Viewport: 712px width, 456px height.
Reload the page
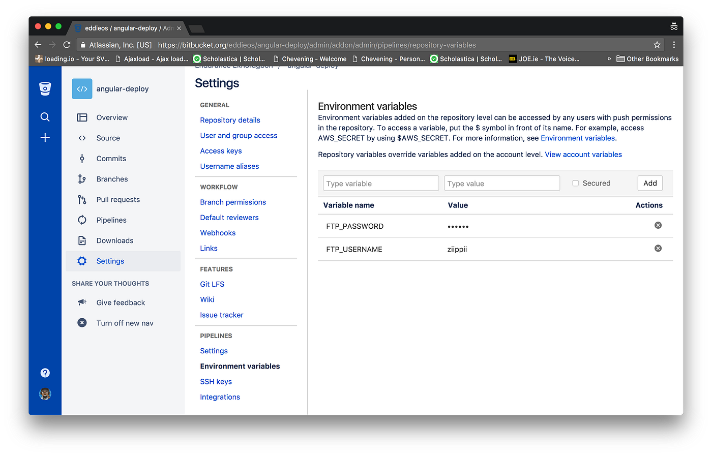coord(67,45)
